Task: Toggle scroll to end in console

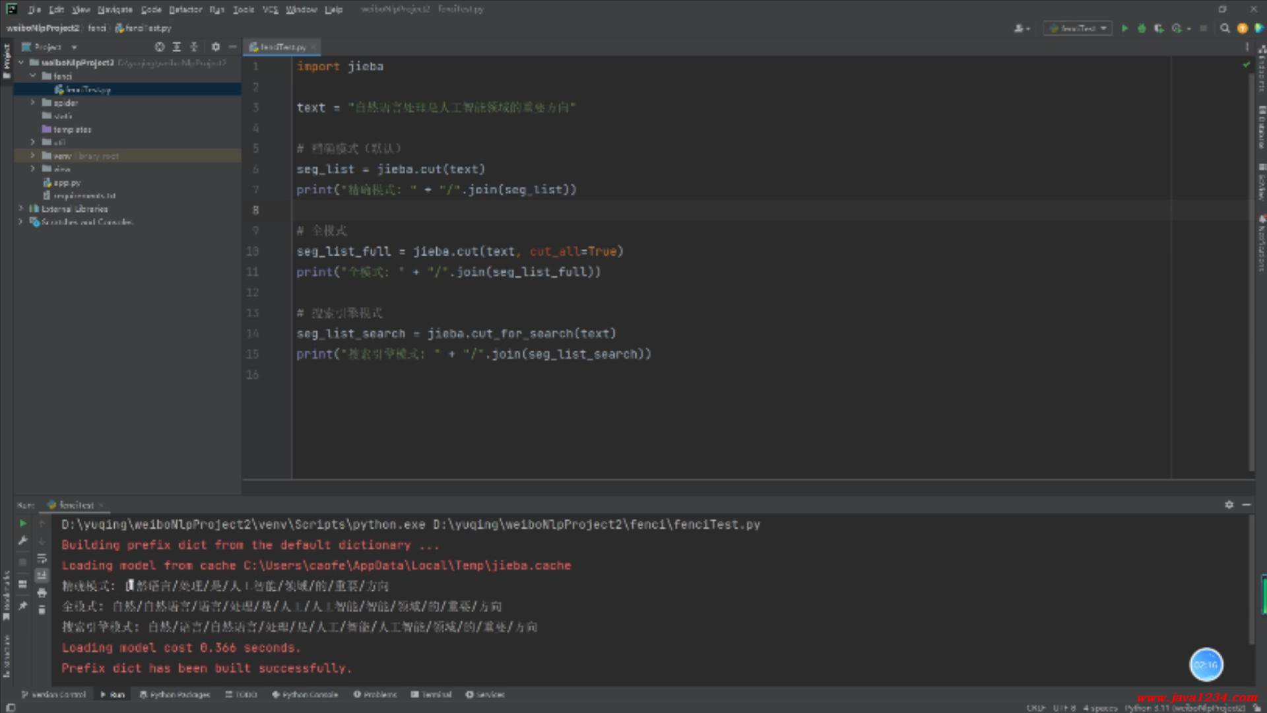Action: click(42, 576)
